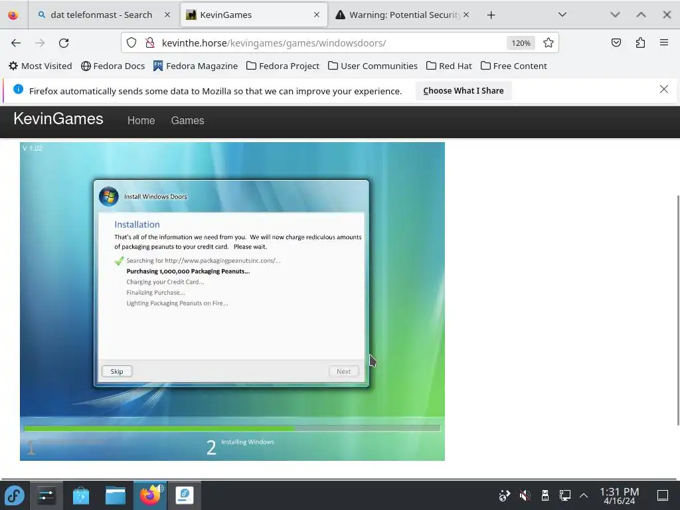Open a new tab
This screenshot has height=510, width=680.
click(x=491, y=15)
